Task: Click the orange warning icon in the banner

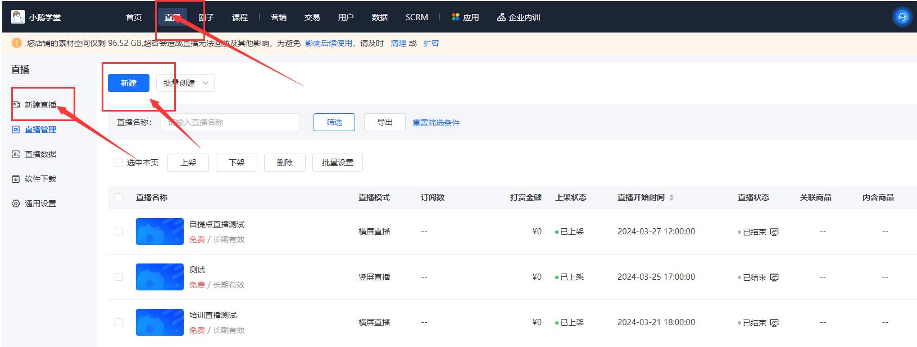Action: point(16,43)
